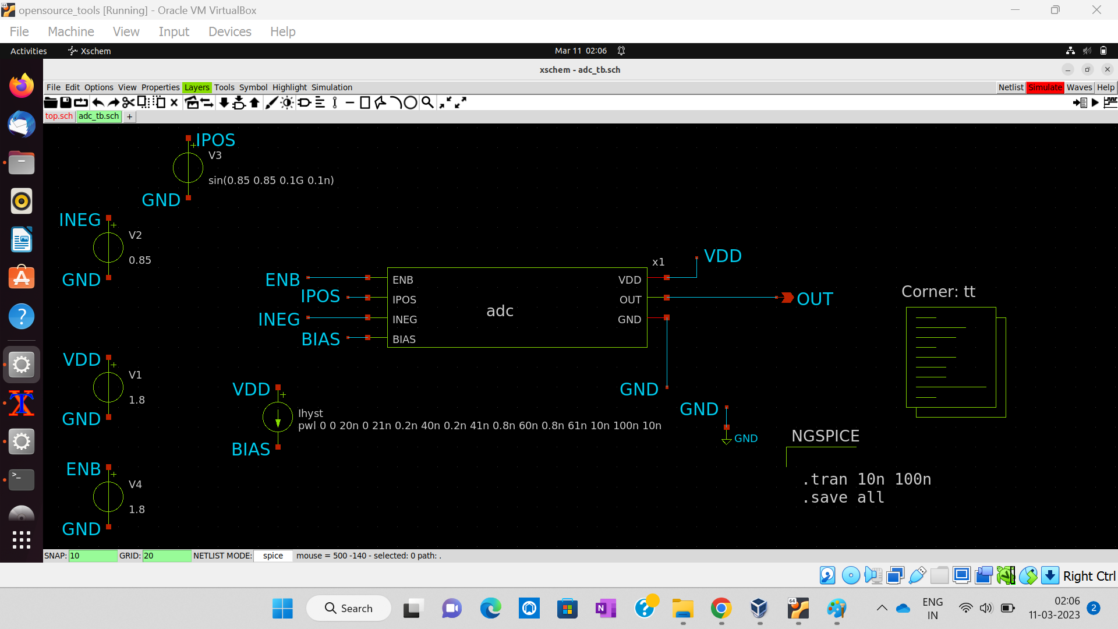Click the open schematic folder icon

click(51, 103)
